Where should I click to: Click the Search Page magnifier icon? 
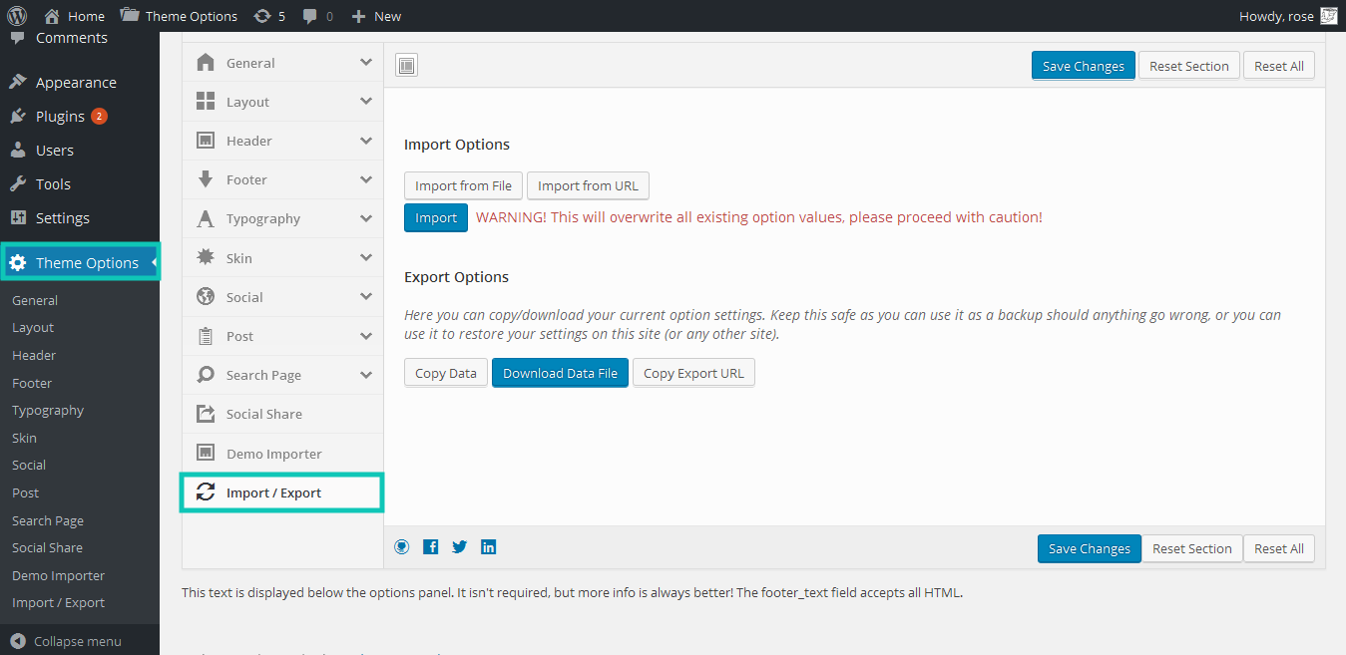click(206, 374)
